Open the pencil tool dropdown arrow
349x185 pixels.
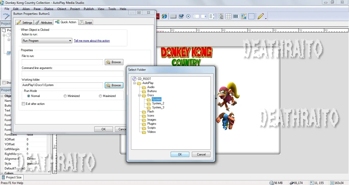[x=266, y=18]
